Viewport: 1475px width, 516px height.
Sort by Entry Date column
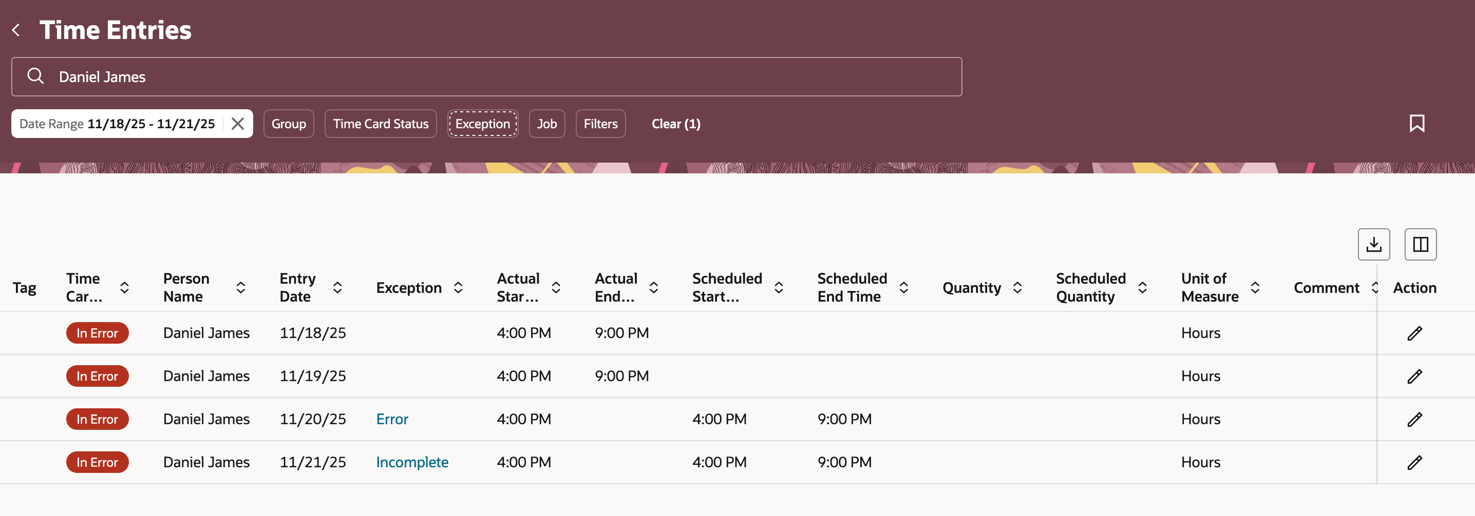click(337, 288)
